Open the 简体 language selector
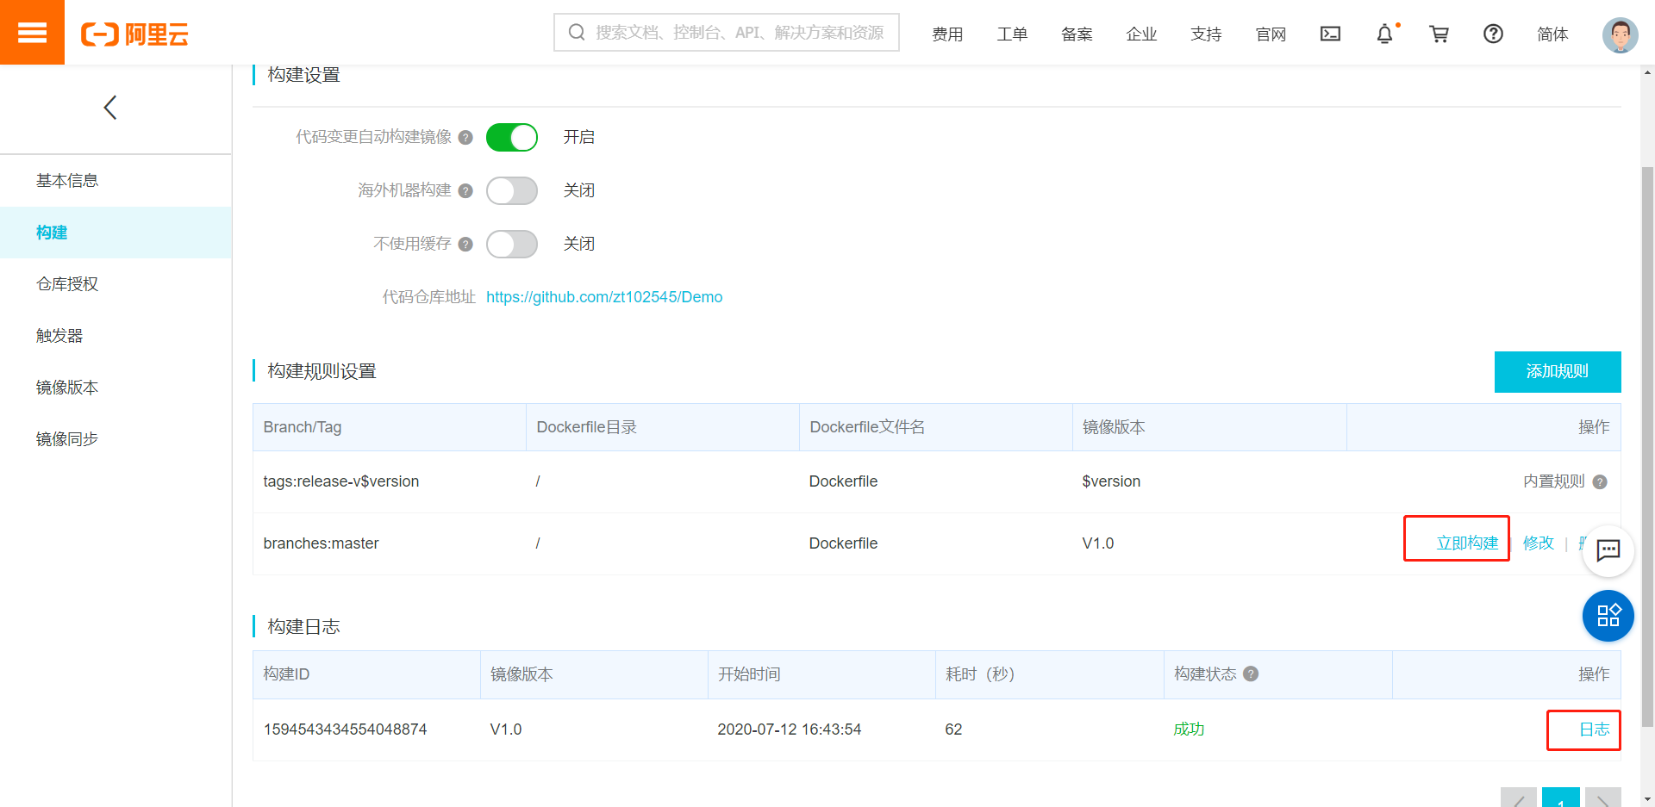 pyautogui.click(x=1552, y=34)
